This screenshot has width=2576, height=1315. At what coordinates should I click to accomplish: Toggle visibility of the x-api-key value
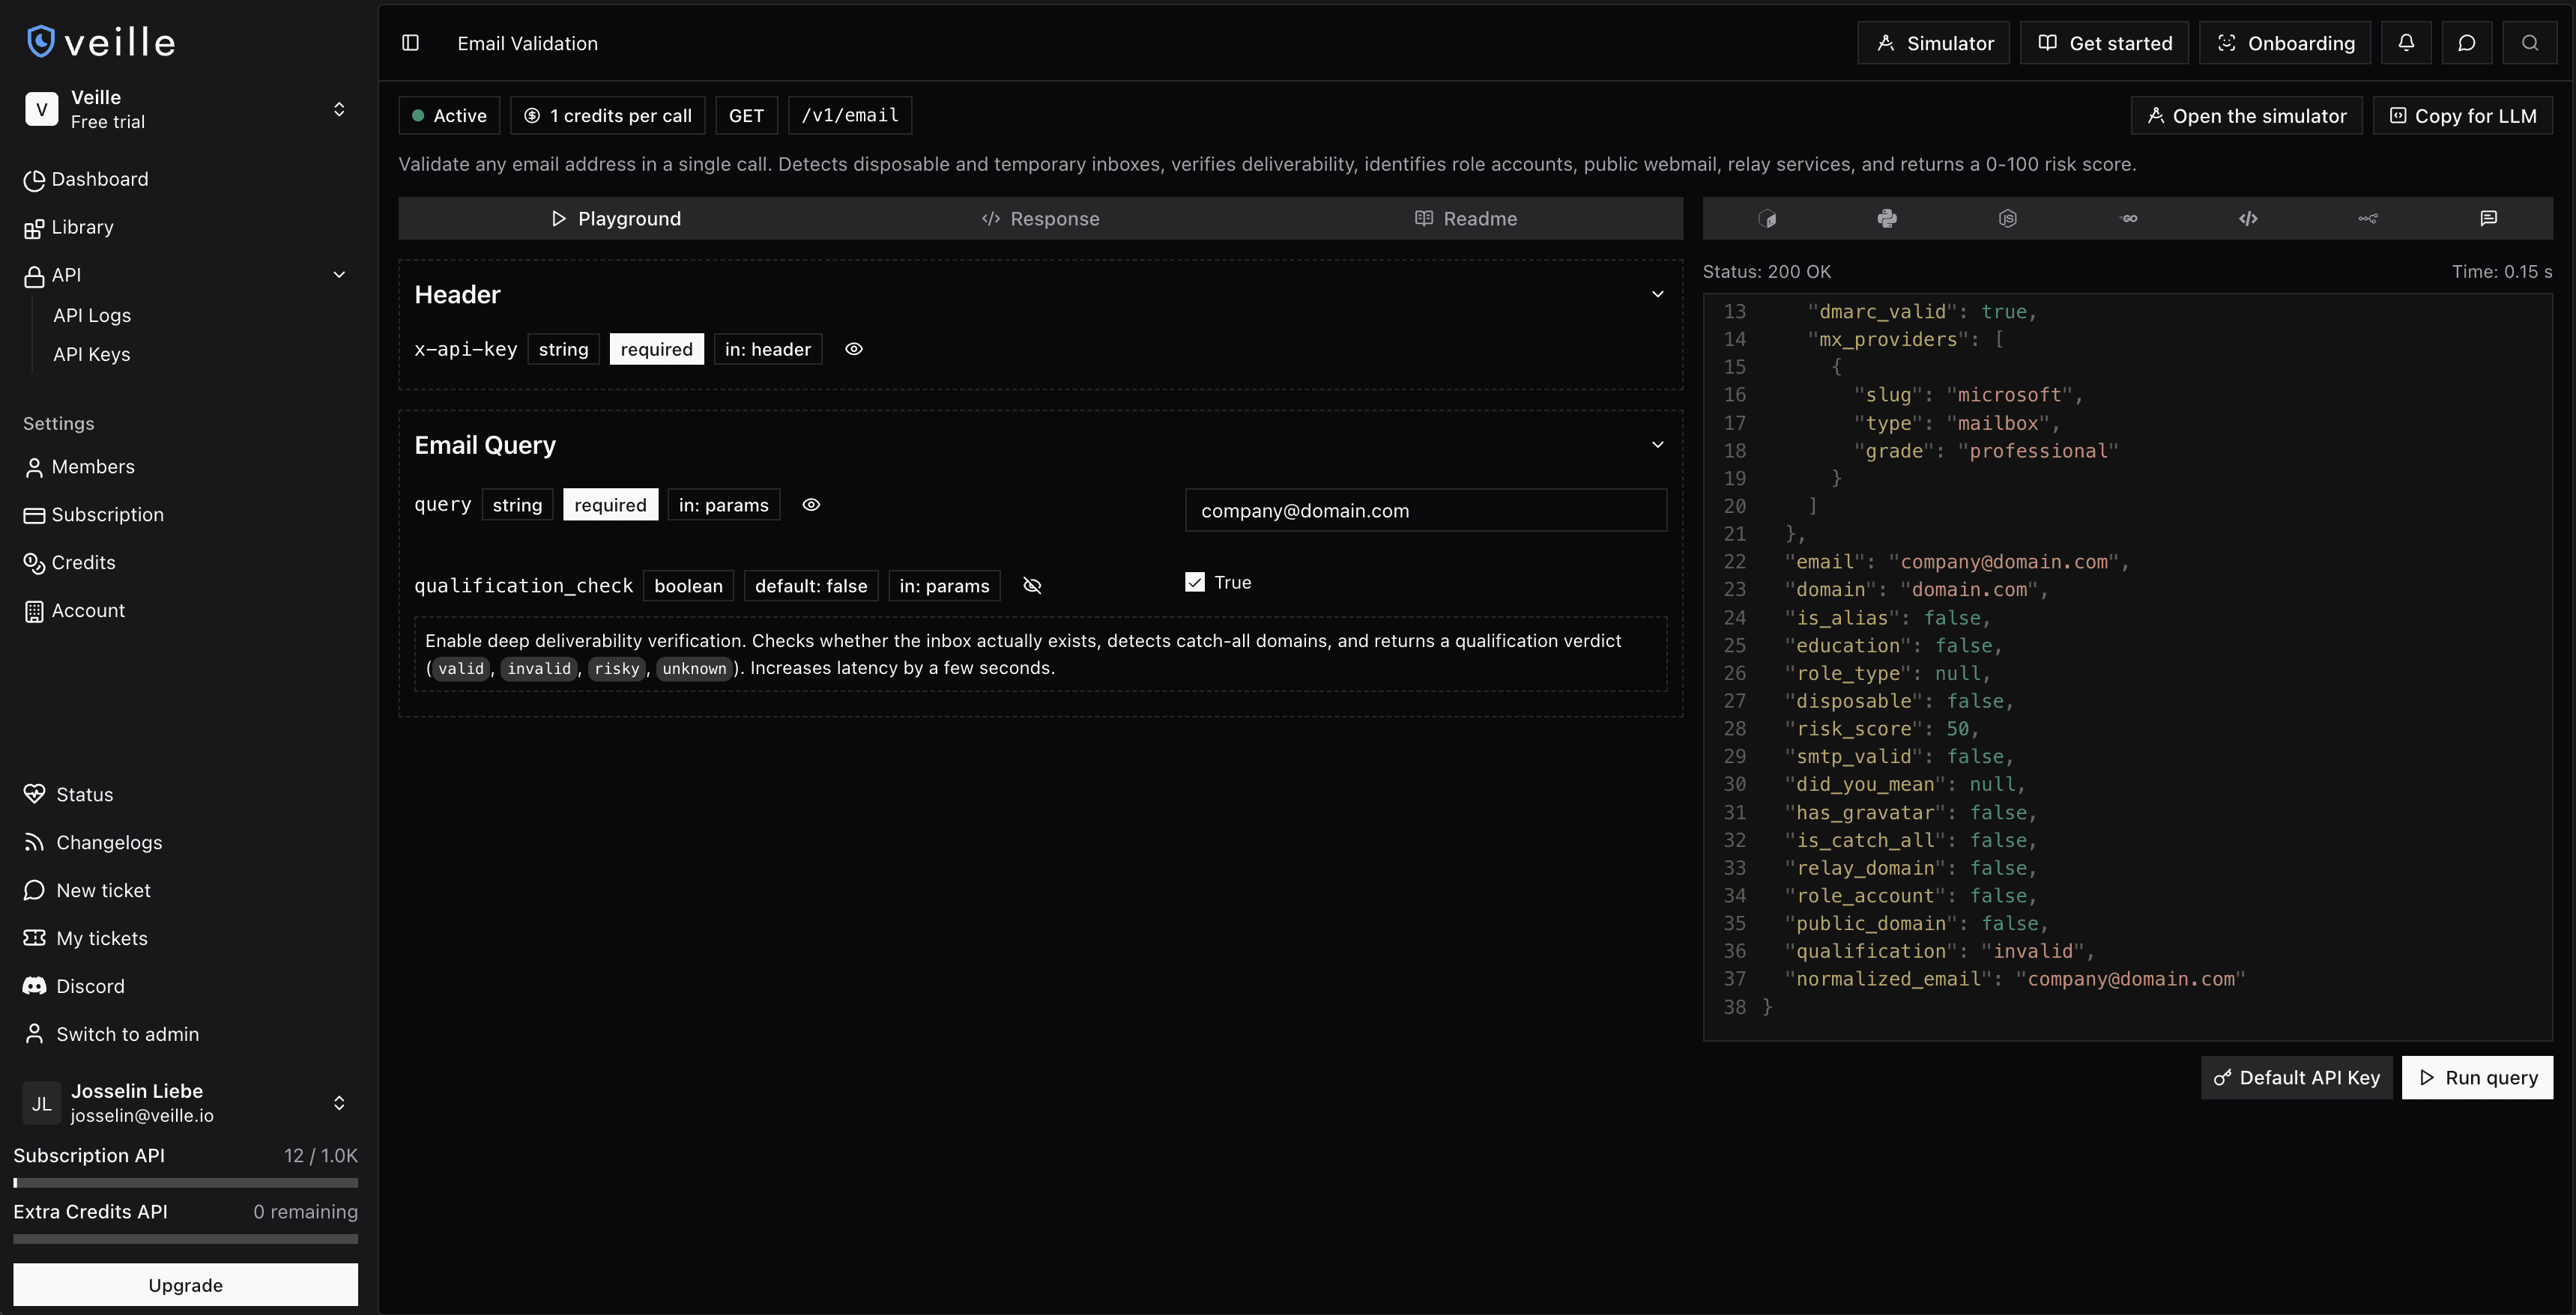853,349
